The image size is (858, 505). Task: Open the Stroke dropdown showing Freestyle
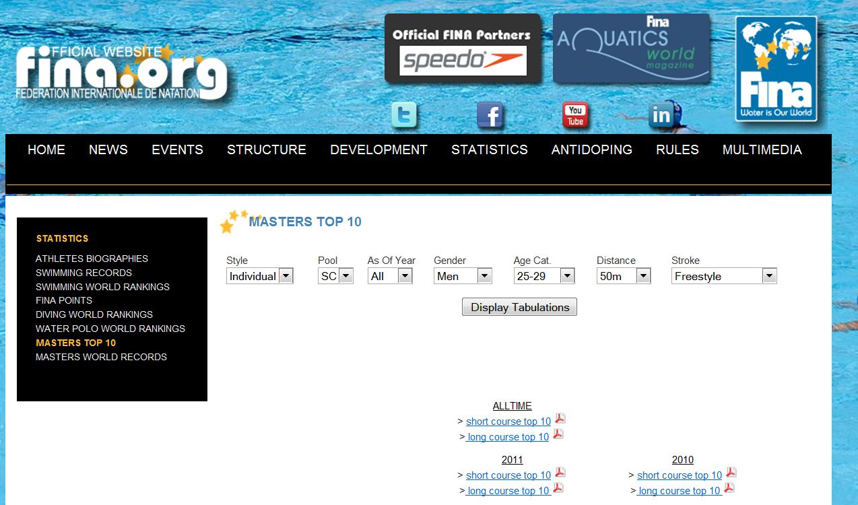pyautogui.click(x=723, y=276)
